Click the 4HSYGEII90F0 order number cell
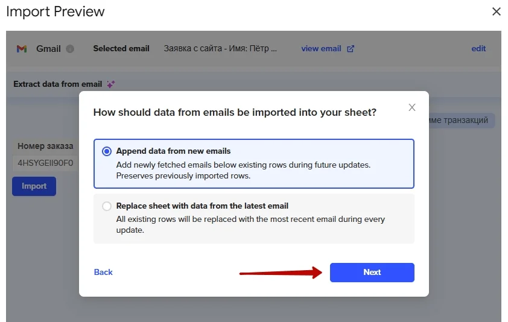The image size is (508, 322). point(45,163)
